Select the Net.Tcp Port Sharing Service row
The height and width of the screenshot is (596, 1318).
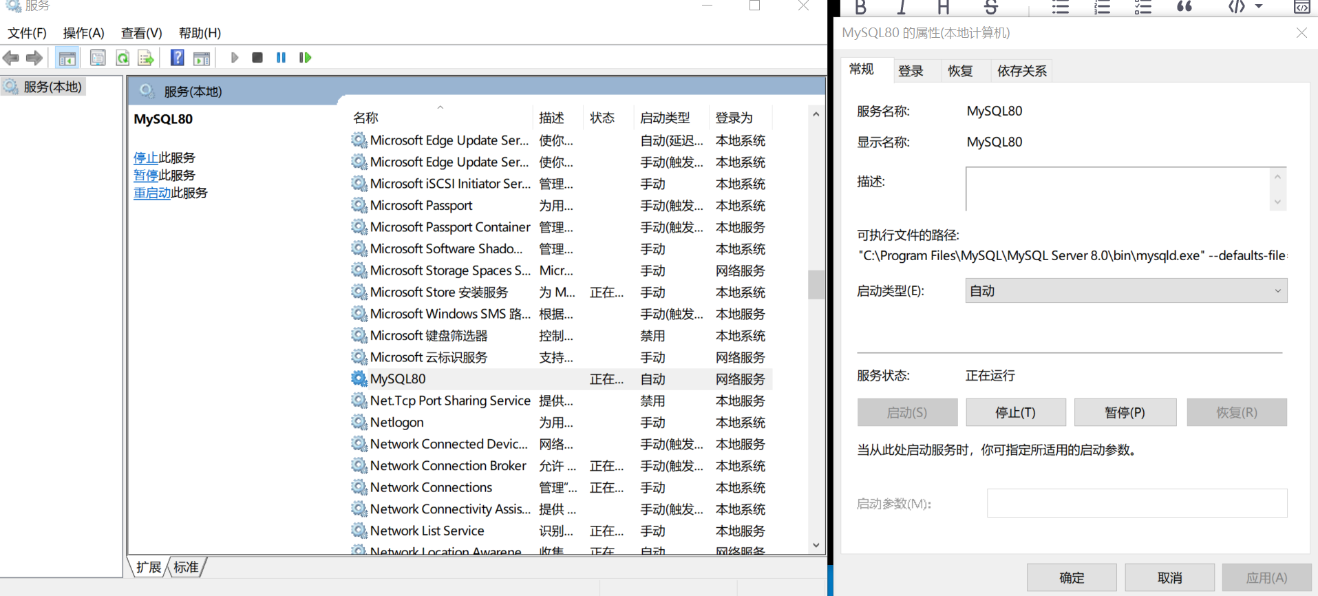[x=561, y=401]
